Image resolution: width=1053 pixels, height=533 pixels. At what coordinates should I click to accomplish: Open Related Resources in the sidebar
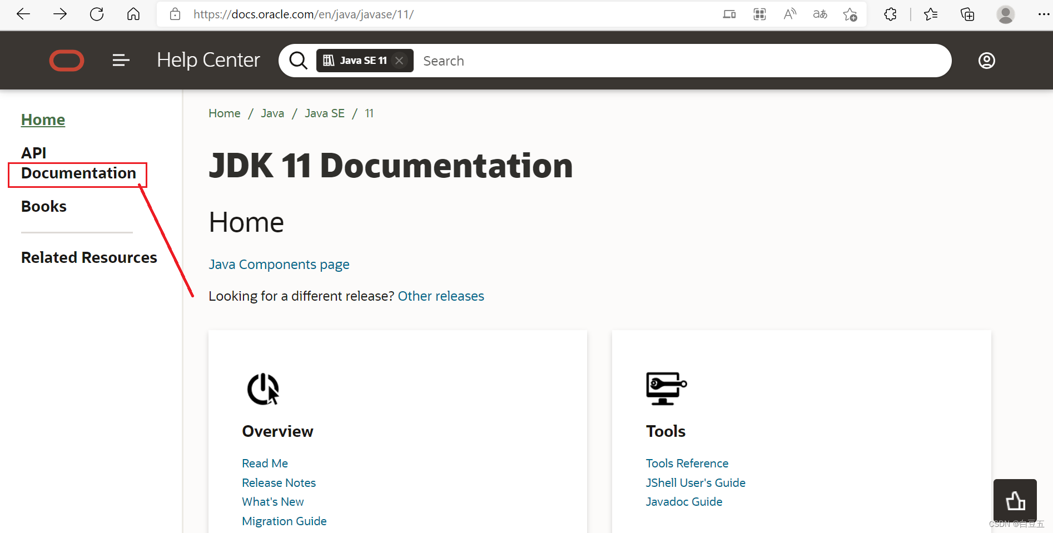coord(89,257)
